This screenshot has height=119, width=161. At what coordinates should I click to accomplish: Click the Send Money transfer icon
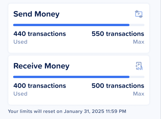coord(139,14)
